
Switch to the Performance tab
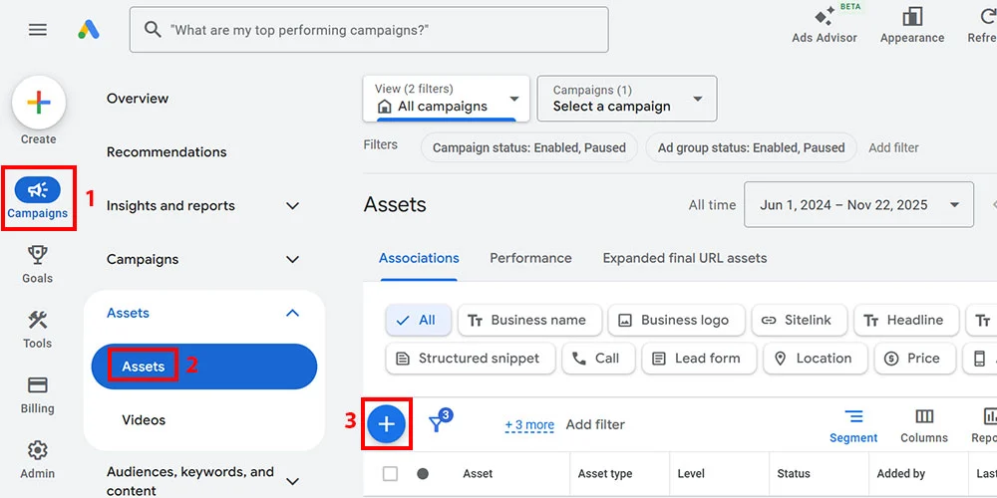tap(530, 258)
